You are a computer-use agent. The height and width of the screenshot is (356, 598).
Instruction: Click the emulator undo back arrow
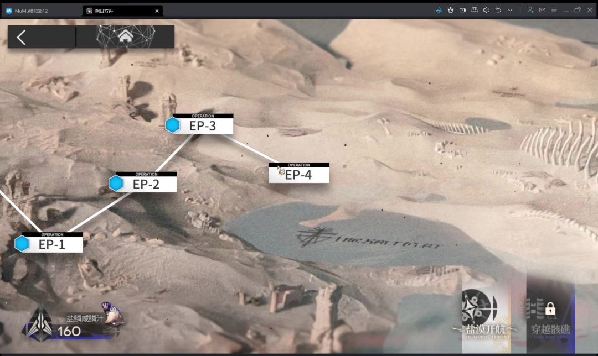[x=498, y=11]
